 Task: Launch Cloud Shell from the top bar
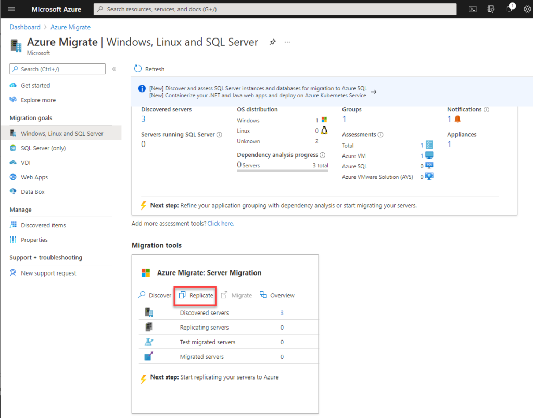pyautogui.click(x=472, y=9)
